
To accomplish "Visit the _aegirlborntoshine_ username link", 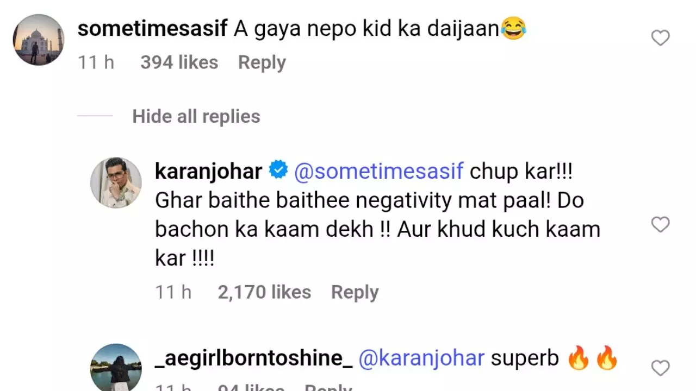I will click(253, 358).
